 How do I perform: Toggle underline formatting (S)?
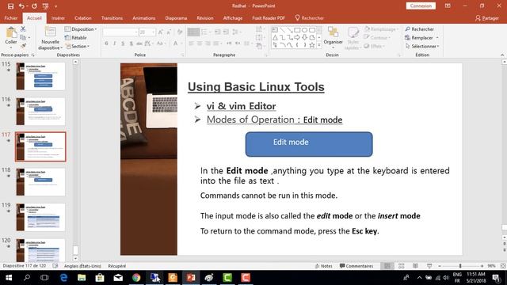click(x=123, y=44)
